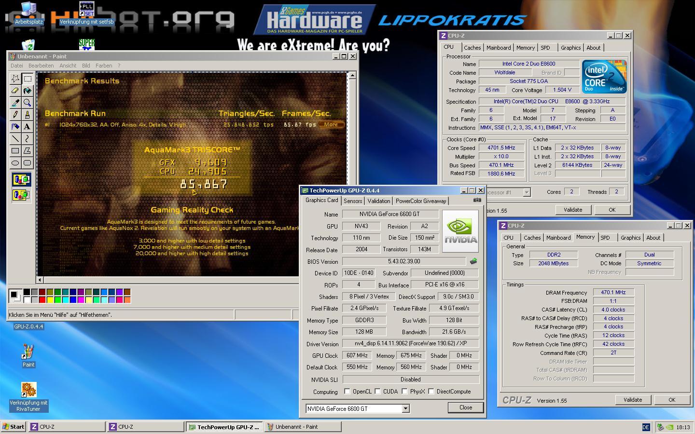
Task: Choose the Pencil tool in Paint
Action: click(x=15, y=115)
